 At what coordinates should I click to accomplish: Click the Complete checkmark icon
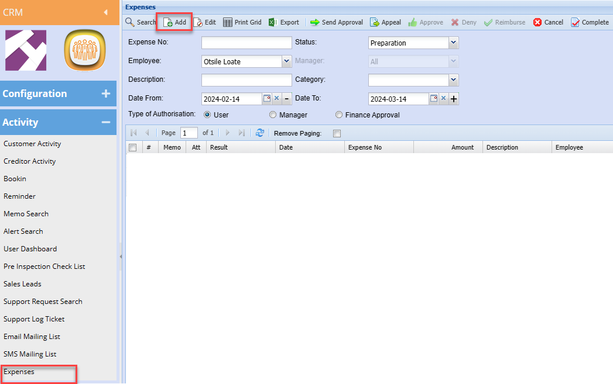click(575, 22)
